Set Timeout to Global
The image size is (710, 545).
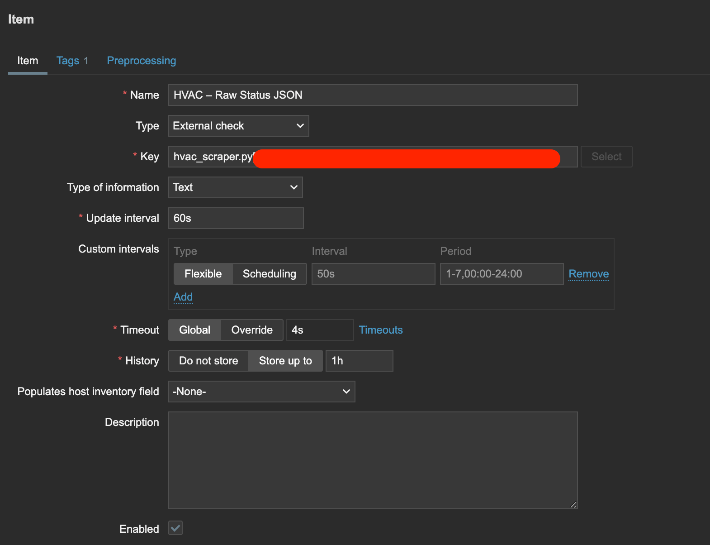coord(194,330)
